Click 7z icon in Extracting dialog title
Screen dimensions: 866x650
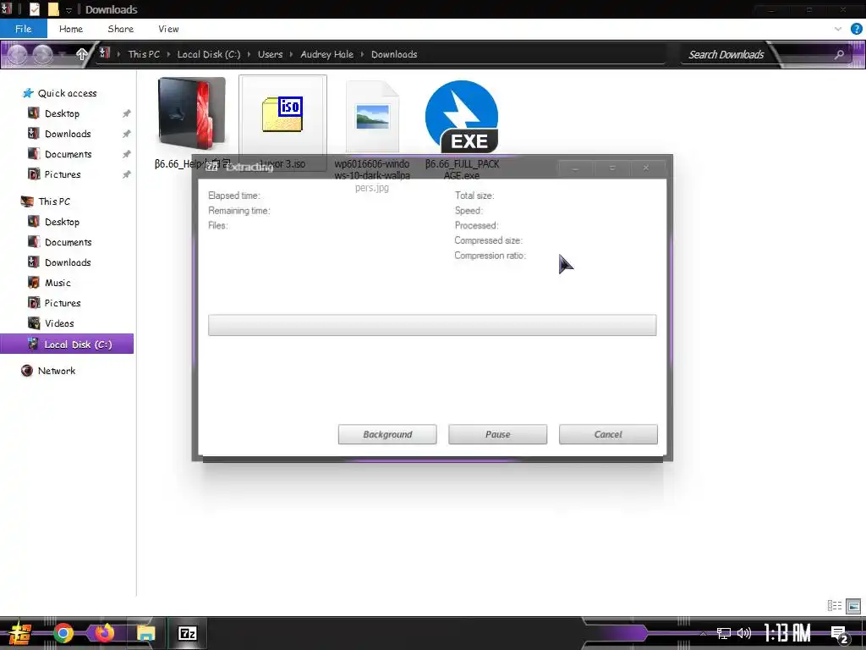click(212, 167)
